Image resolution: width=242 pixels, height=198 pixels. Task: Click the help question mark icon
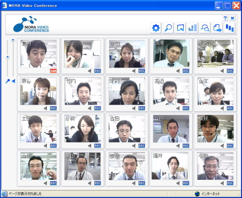coord(225,18)
